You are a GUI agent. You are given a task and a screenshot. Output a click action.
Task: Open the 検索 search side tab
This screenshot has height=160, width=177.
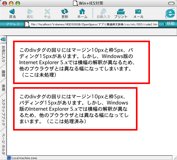3,87
